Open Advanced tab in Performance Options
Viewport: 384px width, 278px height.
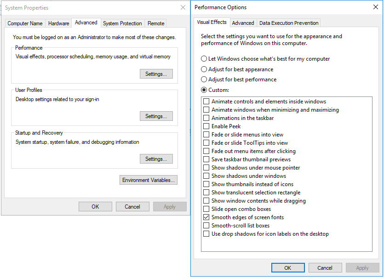click(x=243, y=23)
